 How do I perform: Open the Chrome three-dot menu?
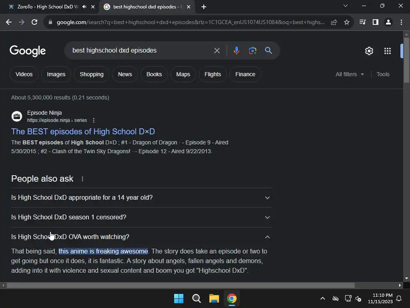(401, 22)
